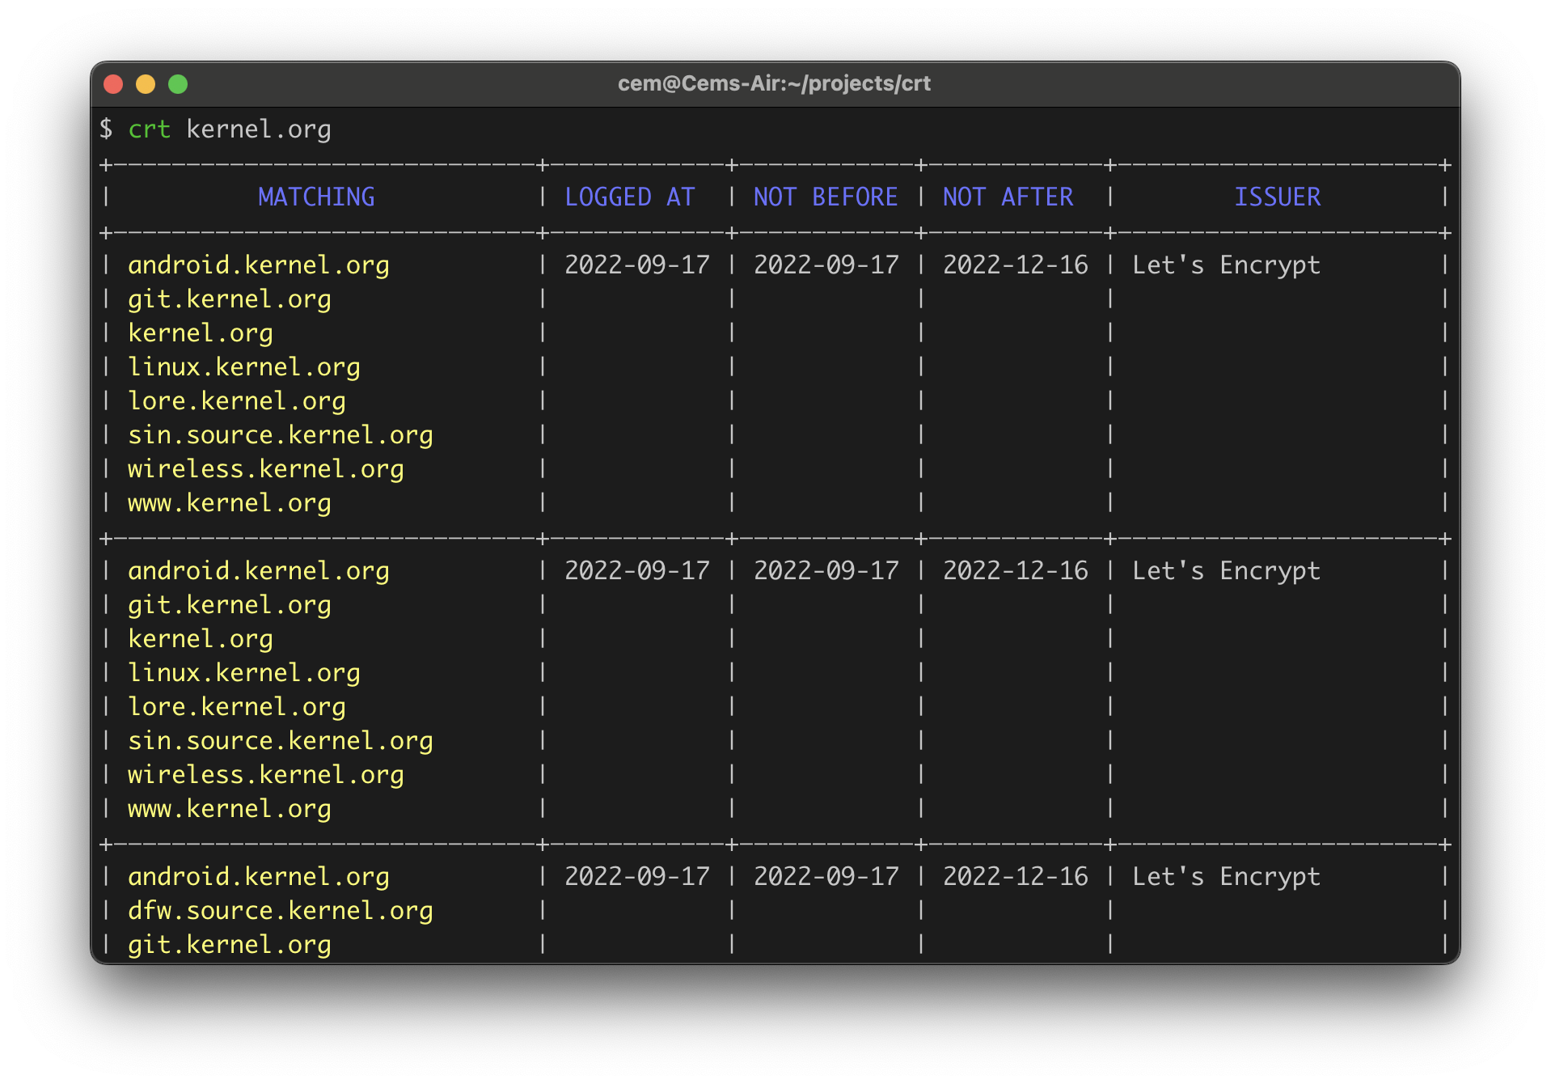Click the second block's NOT AFTER date 2022-12-16
The height and width of the screenshot is (1084, 1551).
pos(1016,571)
